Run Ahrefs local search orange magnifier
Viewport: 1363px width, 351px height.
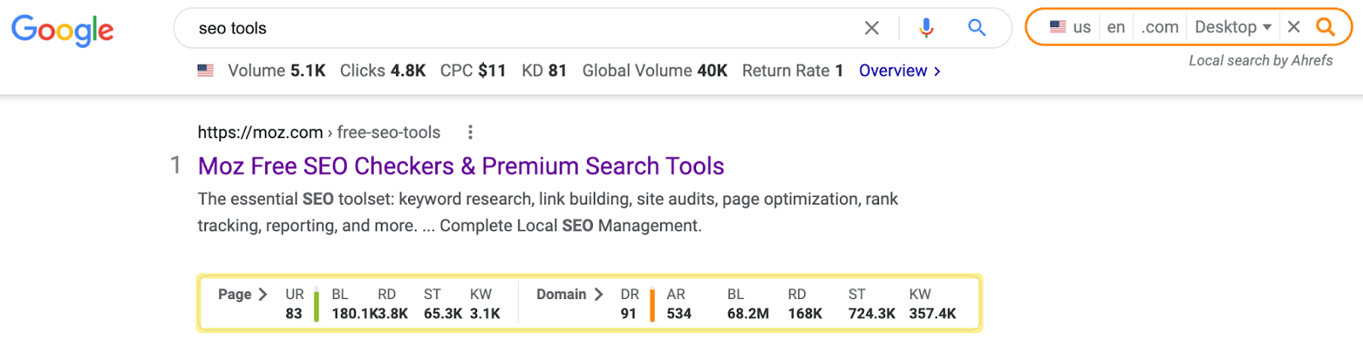point(1326,27)
